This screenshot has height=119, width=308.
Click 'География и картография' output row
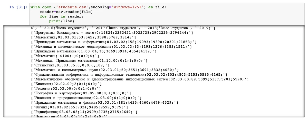[81, 93]
